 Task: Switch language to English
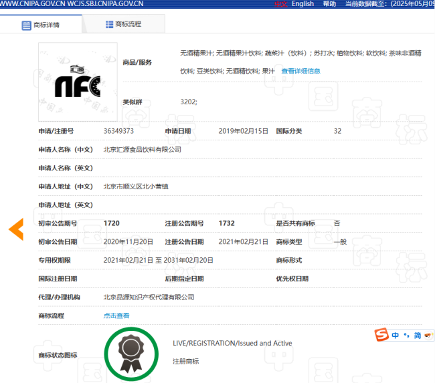[302, 4]
